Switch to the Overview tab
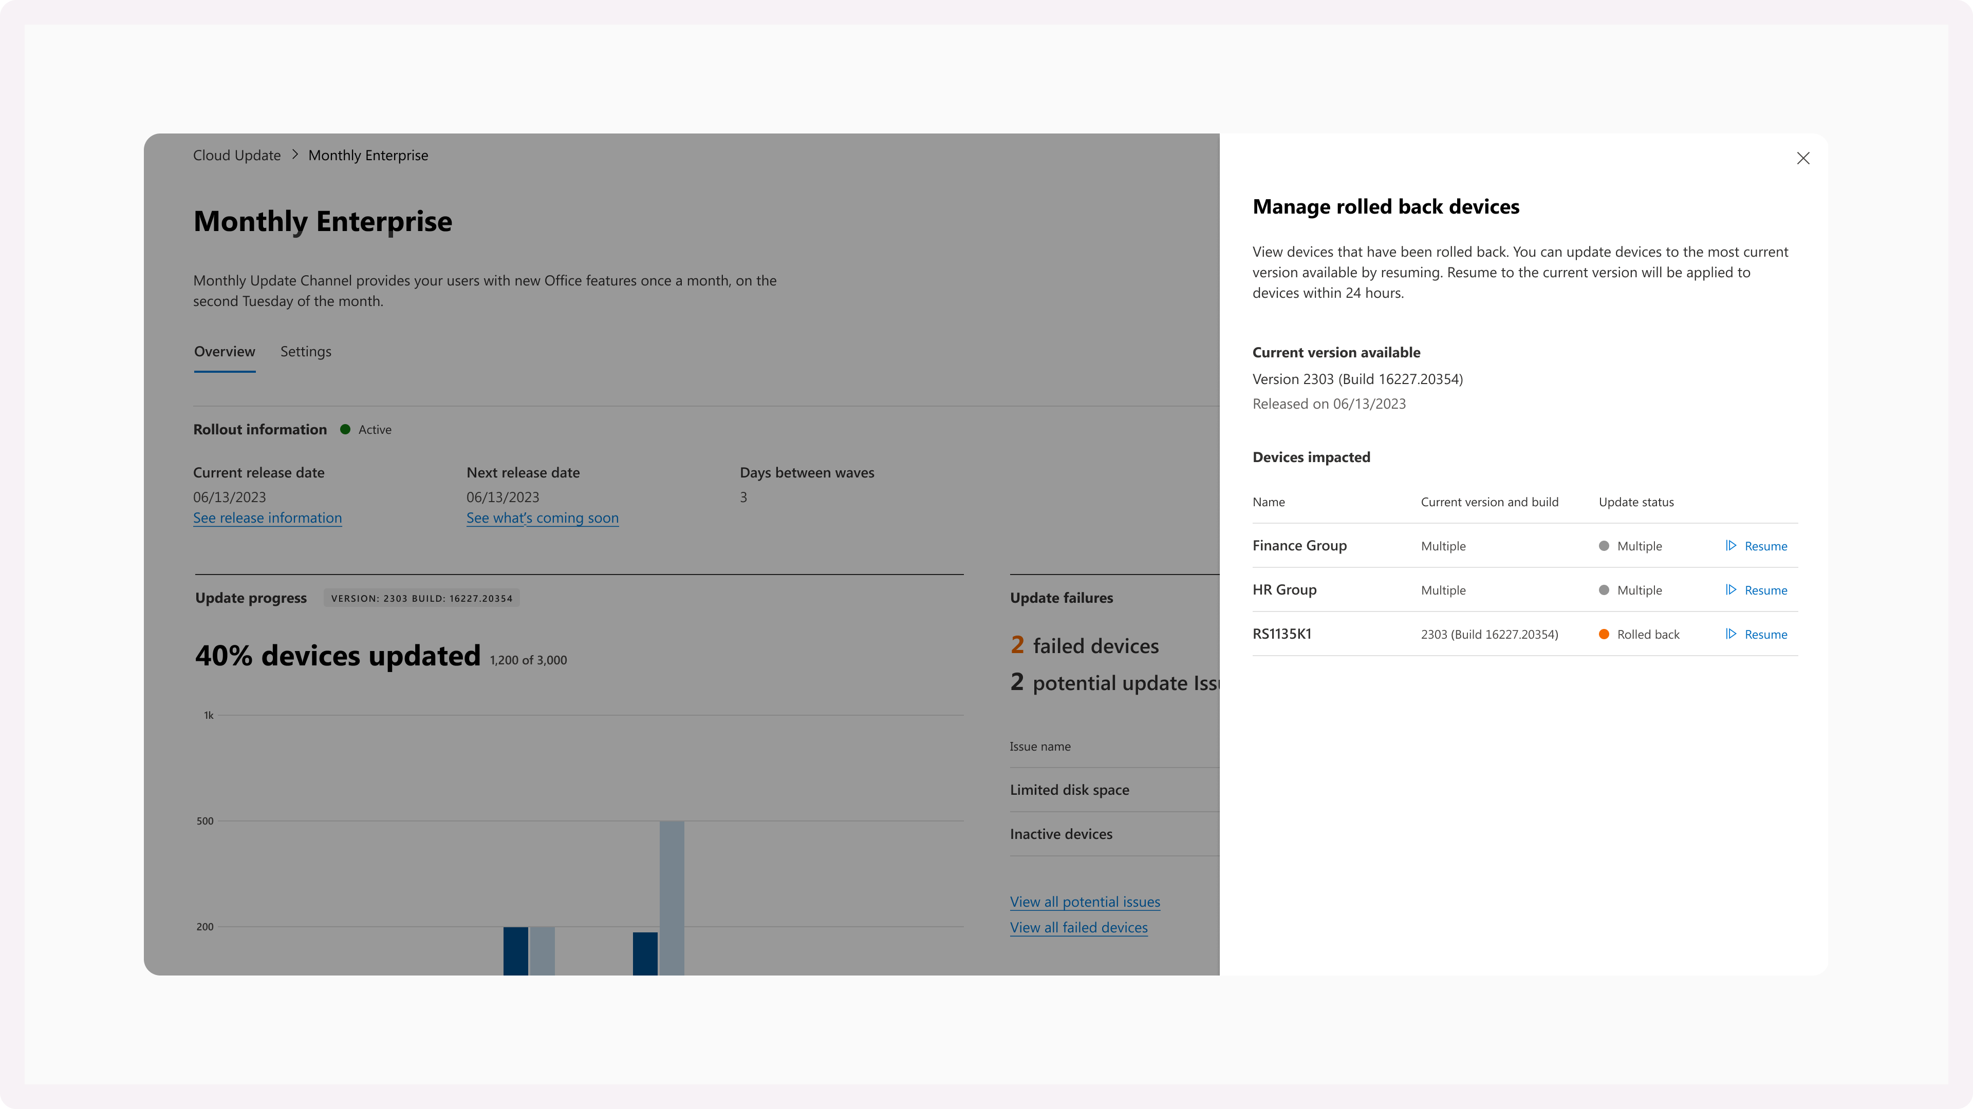 tap(225, 351)
